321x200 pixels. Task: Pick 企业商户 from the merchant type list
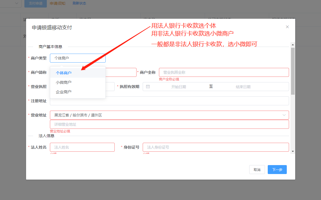pos(64,92)
